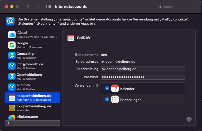Remove the account with the minus button

coord(16,123)
